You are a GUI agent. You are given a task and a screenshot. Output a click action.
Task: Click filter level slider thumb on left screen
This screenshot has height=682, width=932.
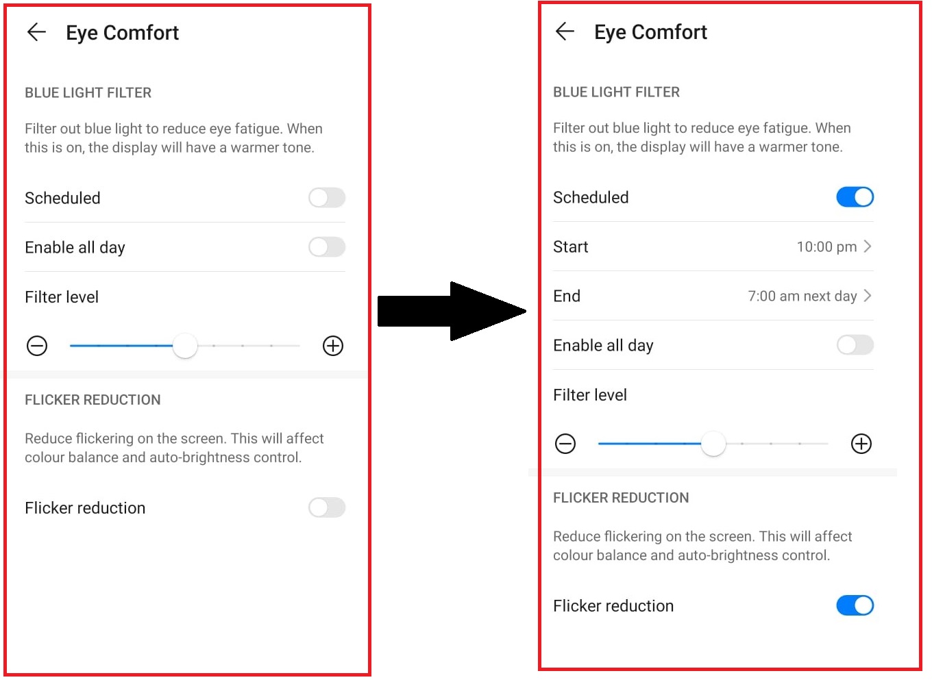(185, 346)
